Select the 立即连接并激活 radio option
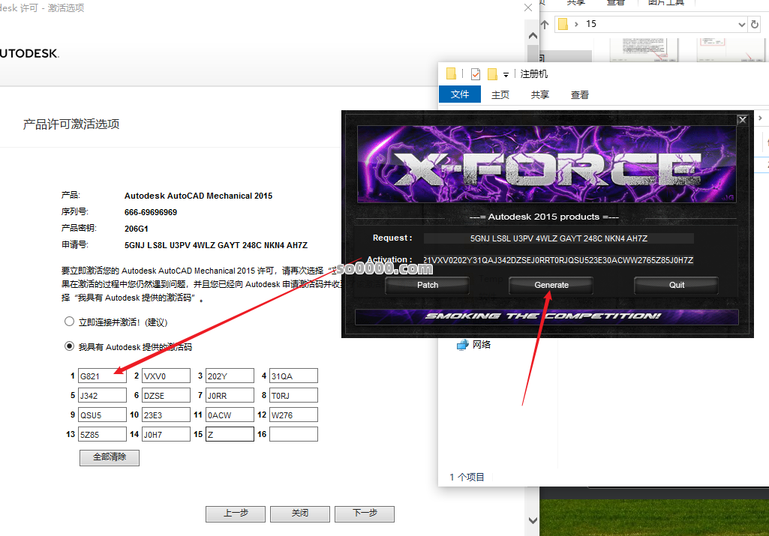This screenshot has width=769, height=536. [x=70, y=322]
